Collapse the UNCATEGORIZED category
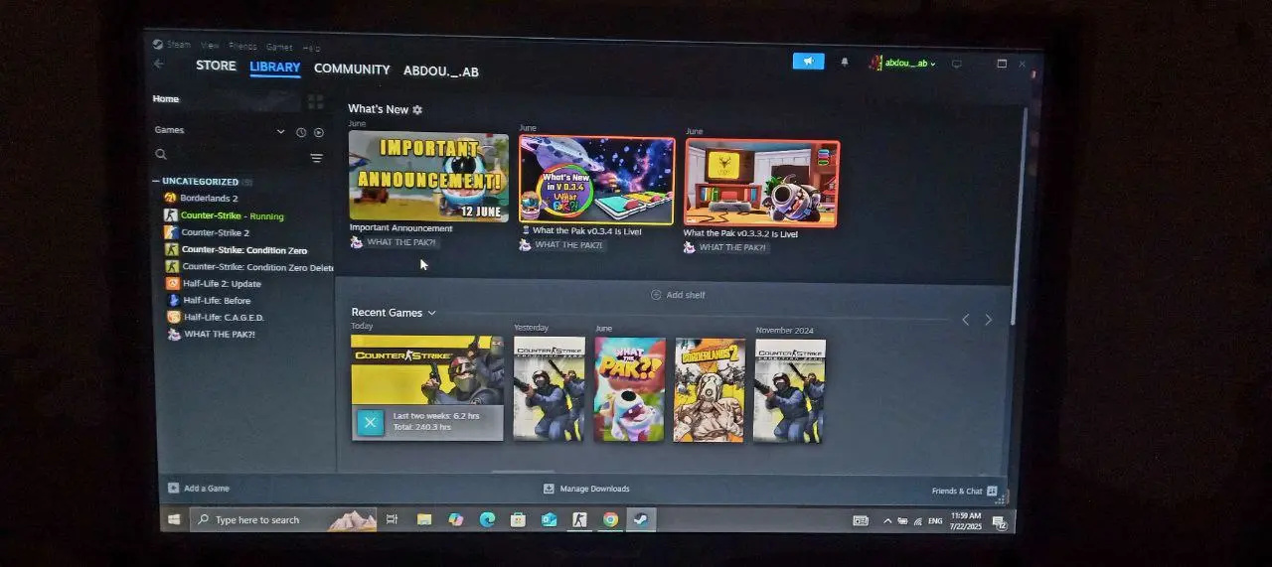 [x=156, y=182]
